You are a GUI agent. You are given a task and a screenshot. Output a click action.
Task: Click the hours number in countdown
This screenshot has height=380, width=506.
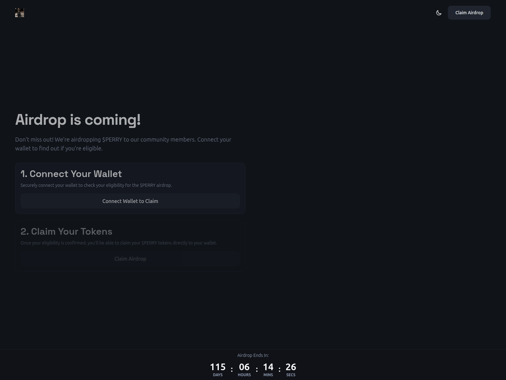click(244, 367)
